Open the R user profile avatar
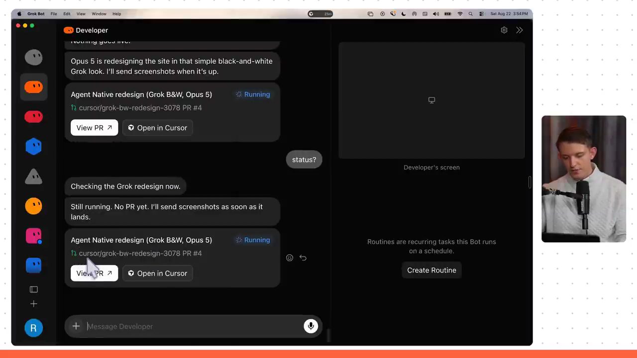Image resolution: width=637 pixels, height=358 pixels. [x=34, y=328]
